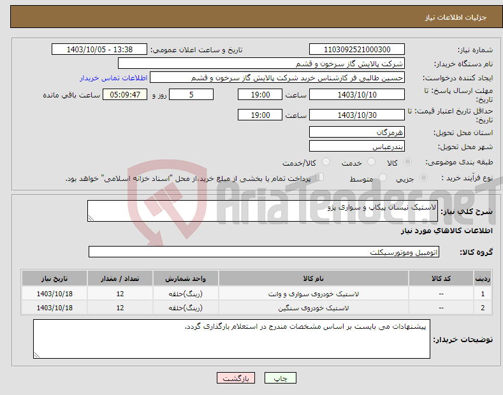The width and height of the screenshot is (503, 395).
Task: Click buyer organization name field
Action: 261,64
